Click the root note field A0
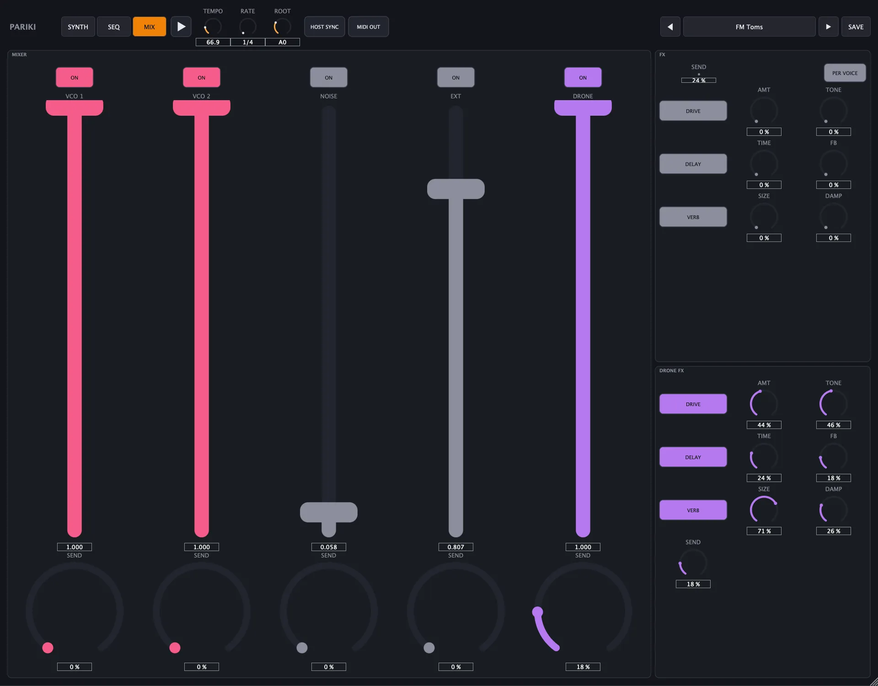Viewport: 878px width, 686px height. tap(282, 42)
